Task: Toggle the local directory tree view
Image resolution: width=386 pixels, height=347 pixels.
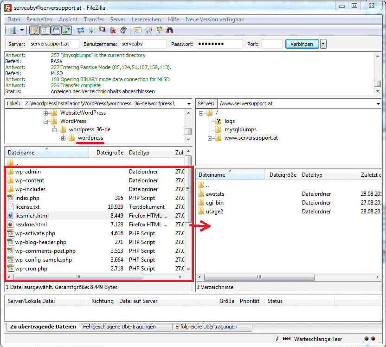Action: (x=45, y=31)
